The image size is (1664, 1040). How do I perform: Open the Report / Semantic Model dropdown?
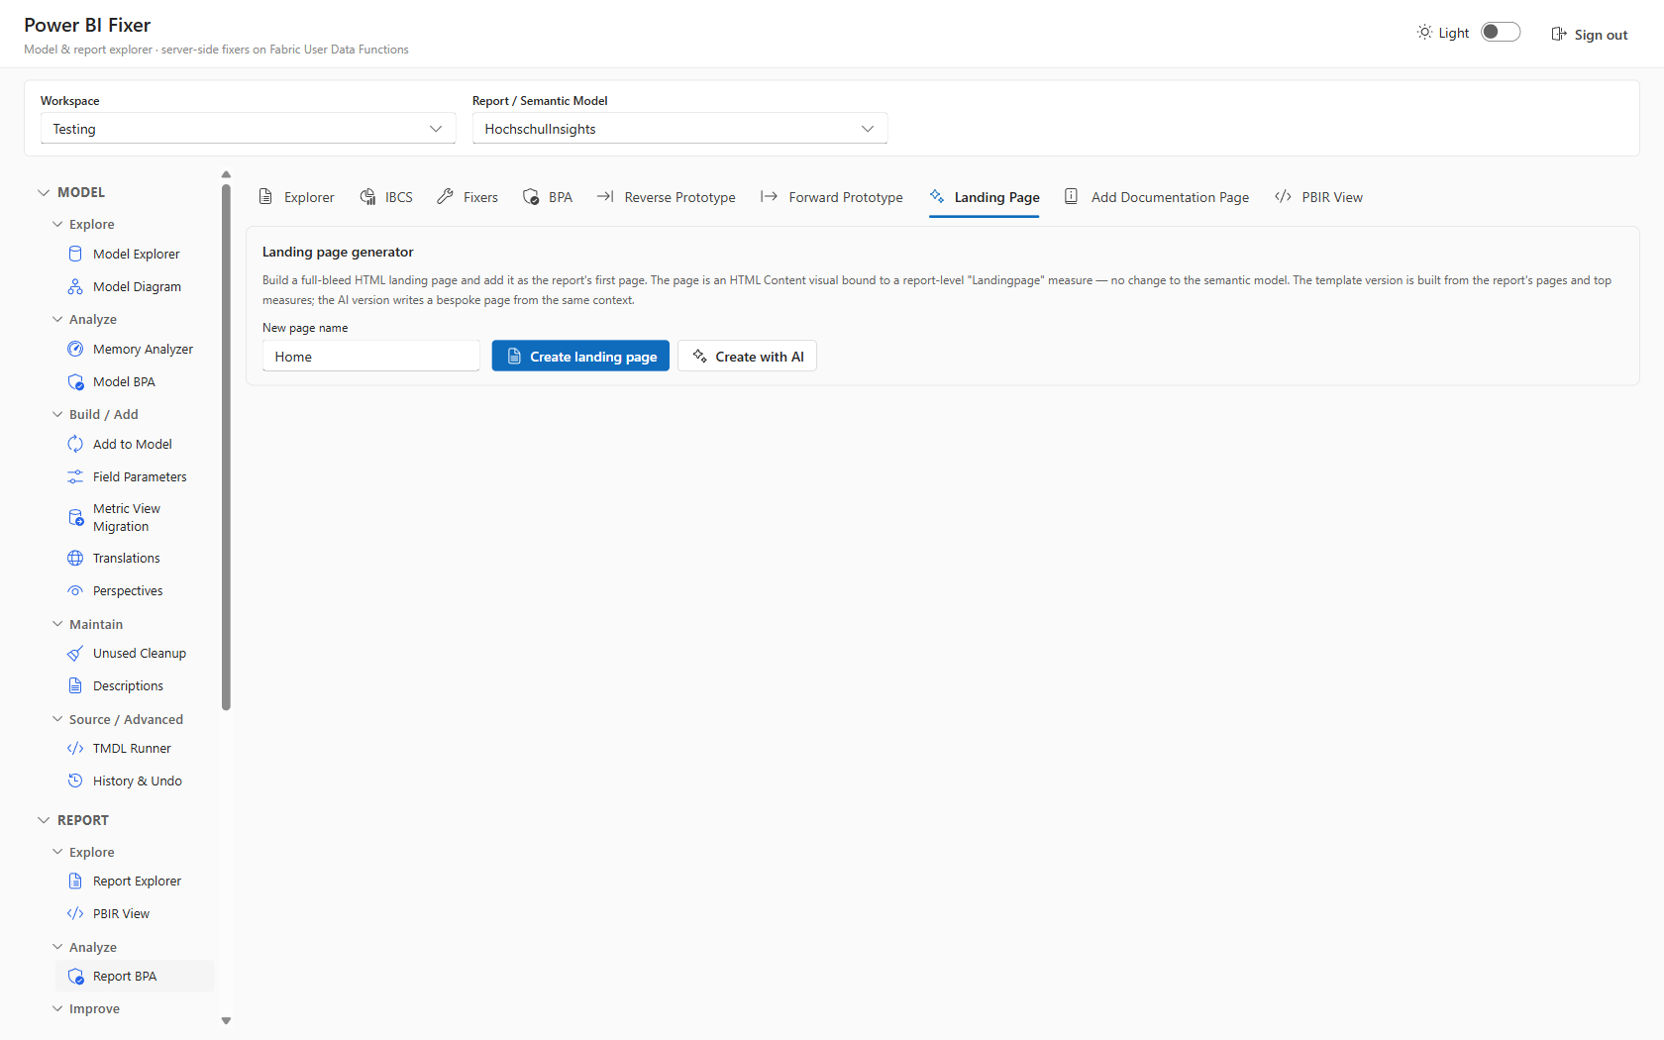tap(679, 129)
